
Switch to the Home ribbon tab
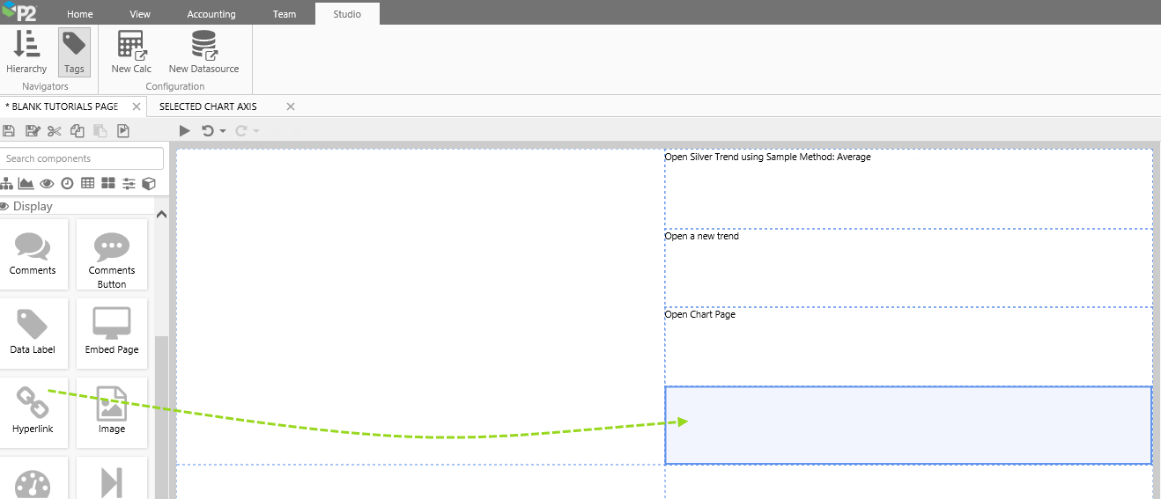[x=80, y=14]
